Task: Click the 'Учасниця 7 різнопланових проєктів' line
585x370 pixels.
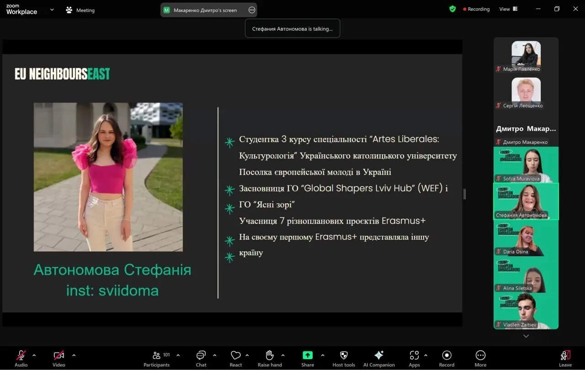Action: 332,221
